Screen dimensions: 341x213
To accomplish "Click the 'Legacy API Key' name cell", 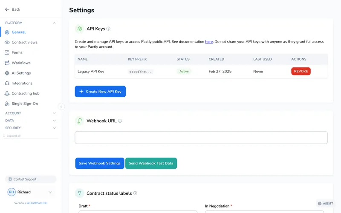I will point(91,71).
